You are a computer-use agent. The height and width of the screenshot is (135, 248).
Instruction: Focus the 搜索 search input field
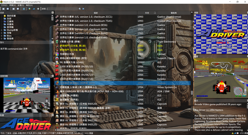click(x=63, y=9)
